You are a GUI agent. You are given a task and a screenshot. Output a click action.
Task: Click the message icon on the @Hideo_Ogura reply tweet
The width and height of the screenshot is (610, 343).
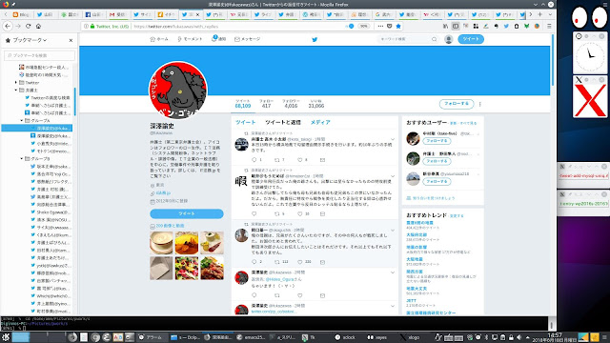point(322,295)
